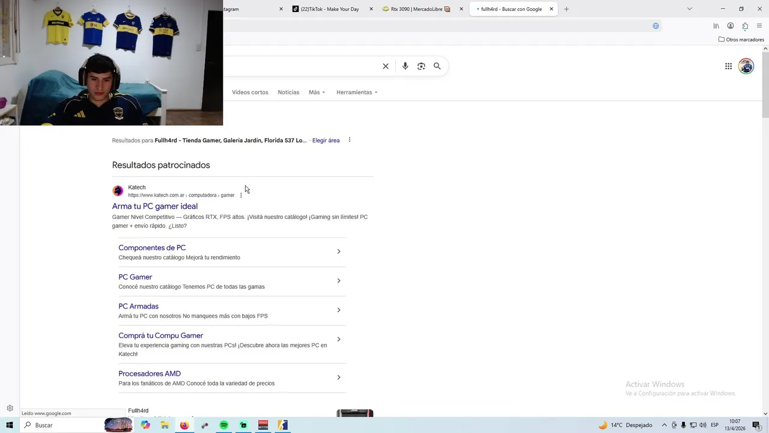Open the extensions puzzle icon
The height and width of the screenshot is (433, 769).
pyautogui.click(x=745, y=26)
